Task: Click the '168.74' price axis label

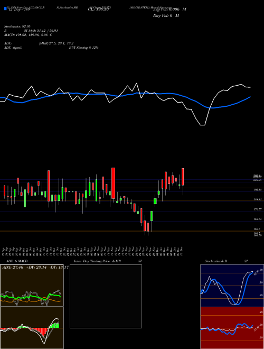Action: point(257,219)
